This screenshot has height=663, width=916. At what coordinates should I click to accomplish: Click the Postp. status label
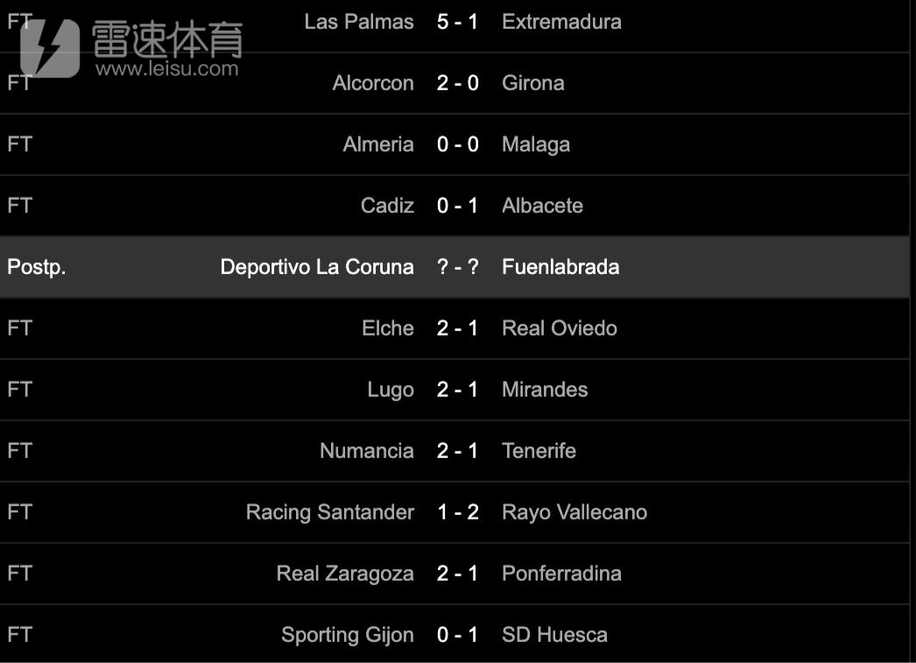click(36, 267)
